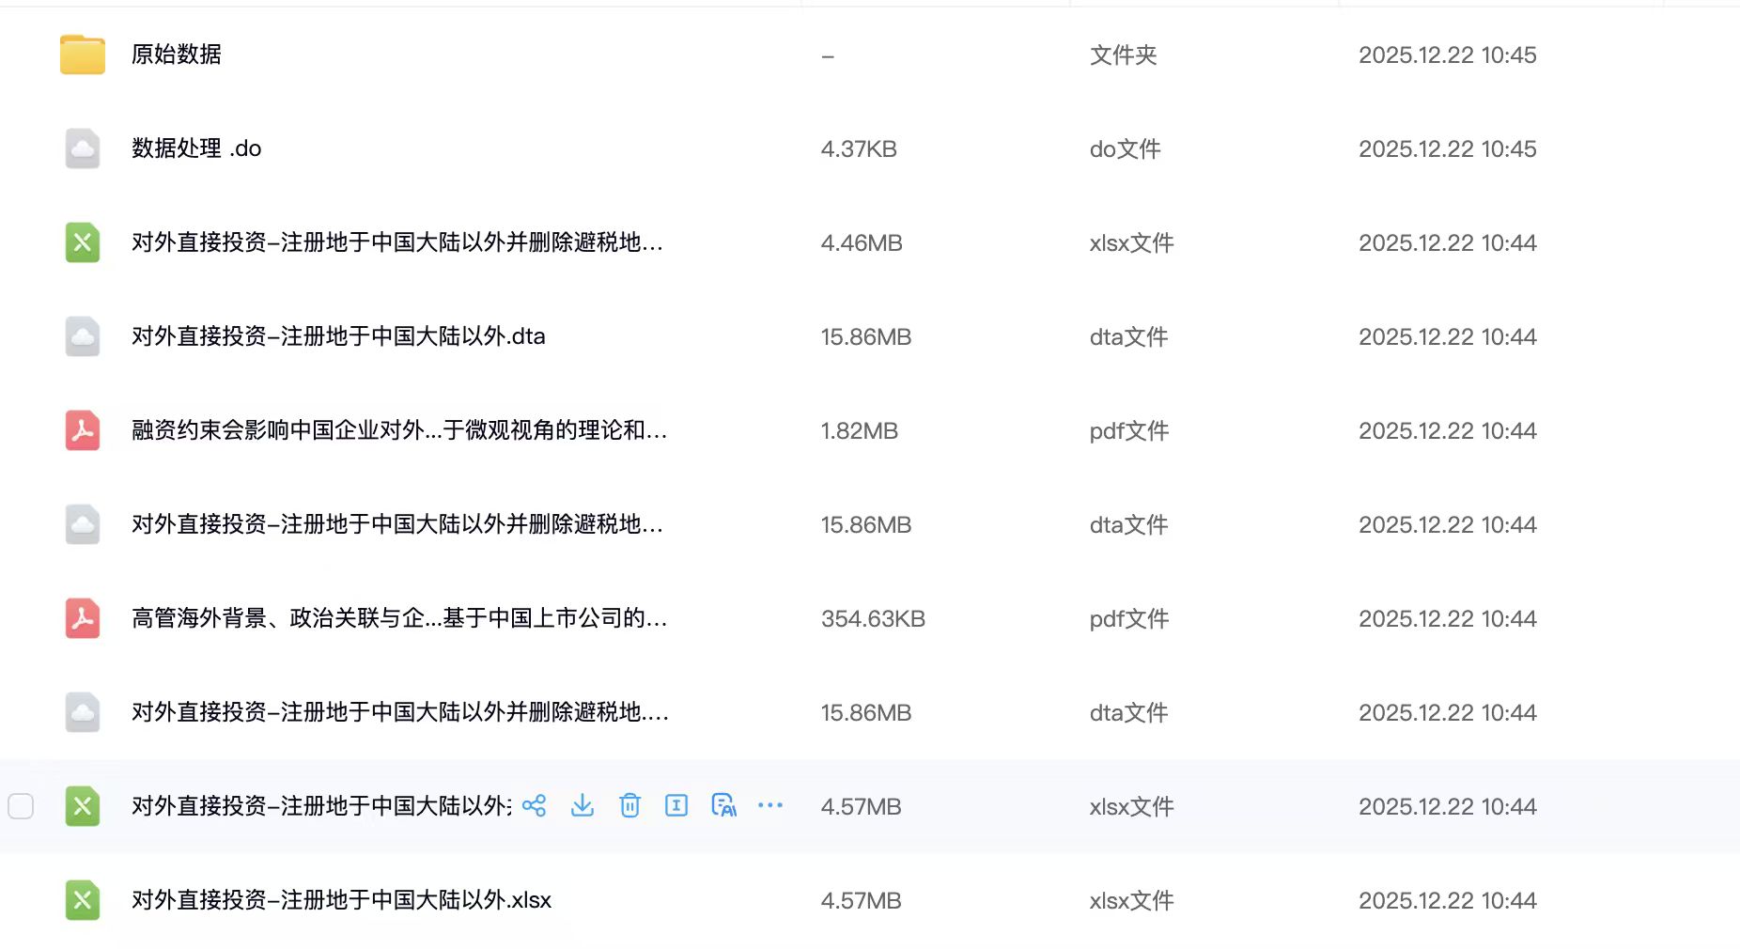The image size is (1740, 949).
Task: Download the highlighted xlsx file
Action: [x=583, y=806]
